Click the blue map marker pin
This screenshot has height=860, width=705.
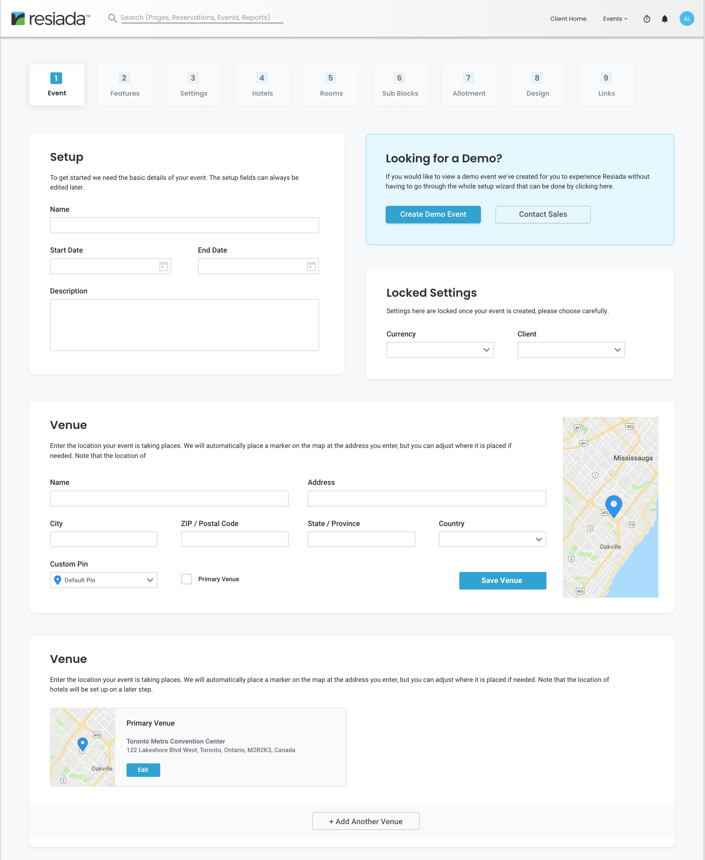[613, 505]
